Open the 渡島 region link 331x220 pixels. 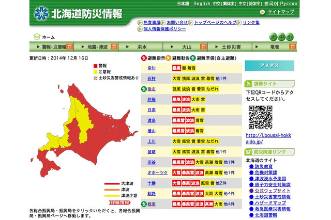pos(152,120)
